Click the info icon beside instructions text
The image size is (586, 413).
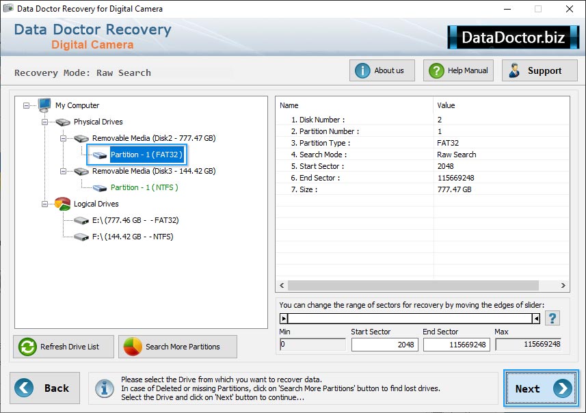[105, 388]
